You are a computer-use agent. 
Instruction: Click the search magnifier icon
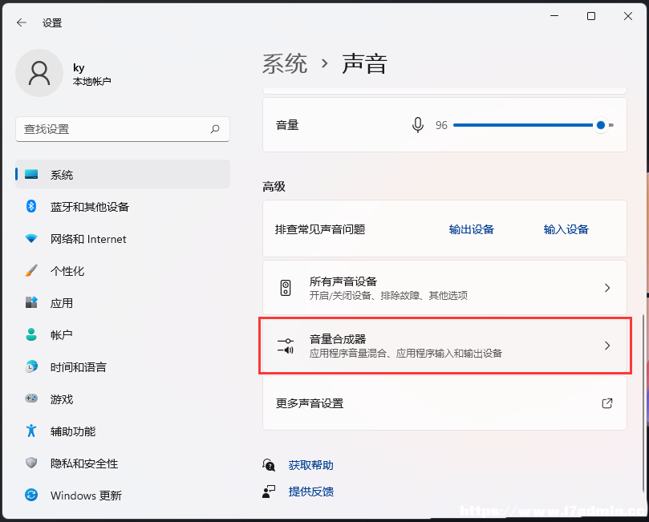[215, 129]
